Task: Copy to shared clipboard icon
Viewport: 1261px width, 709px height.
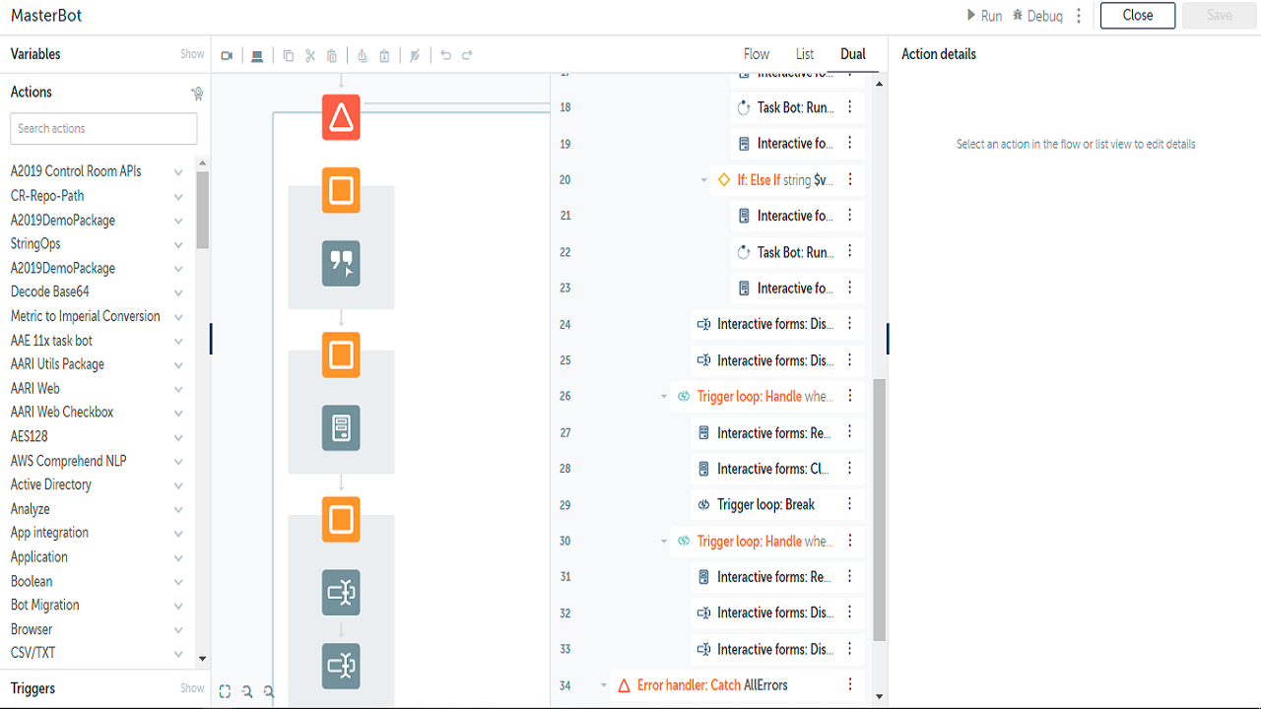Action: click(363, 56)
